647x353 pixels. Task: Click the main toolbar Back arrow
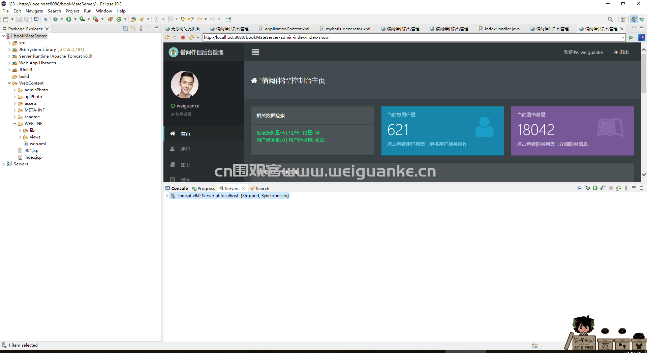[x=199, y=19]
